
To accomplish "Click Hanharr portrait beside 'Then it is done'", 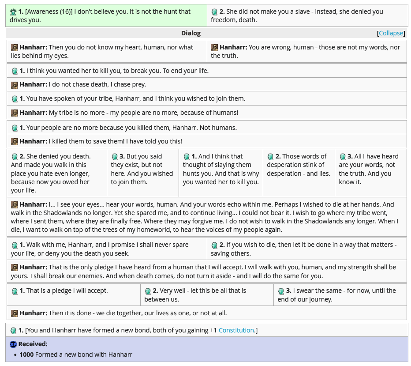I will (x=15, y=313).
